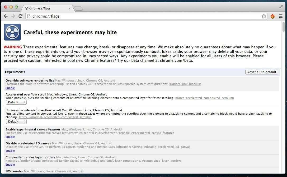Bookmark this page with the star icon

(264, 16)
